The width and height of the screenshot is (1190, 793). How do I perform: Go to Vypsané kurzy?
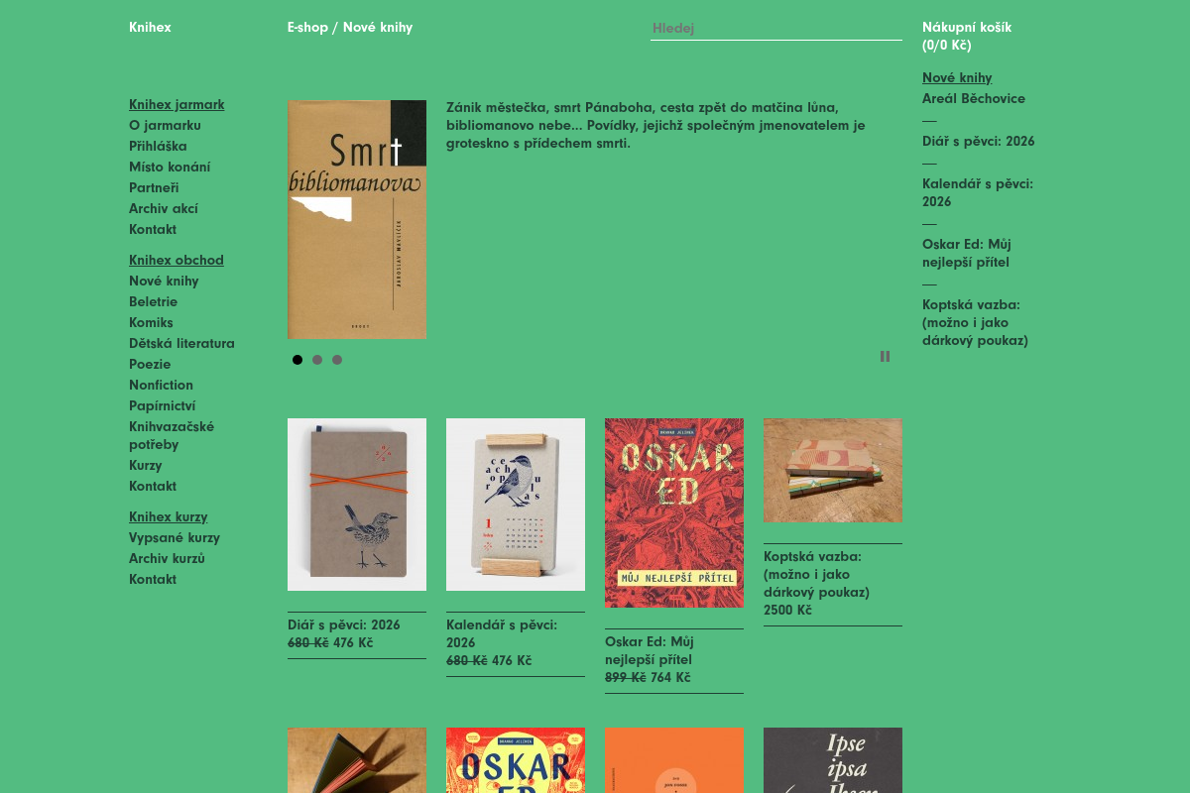(x=175, y=537)
